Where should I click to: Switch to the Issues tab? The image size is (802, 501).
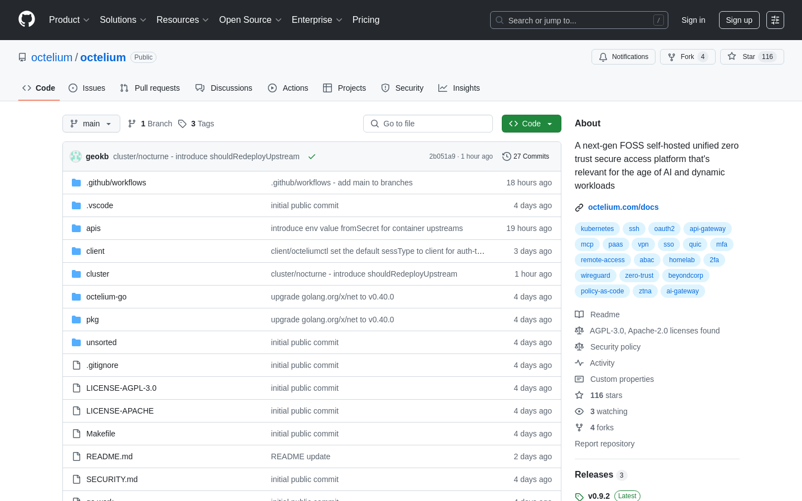click(87, 88)
